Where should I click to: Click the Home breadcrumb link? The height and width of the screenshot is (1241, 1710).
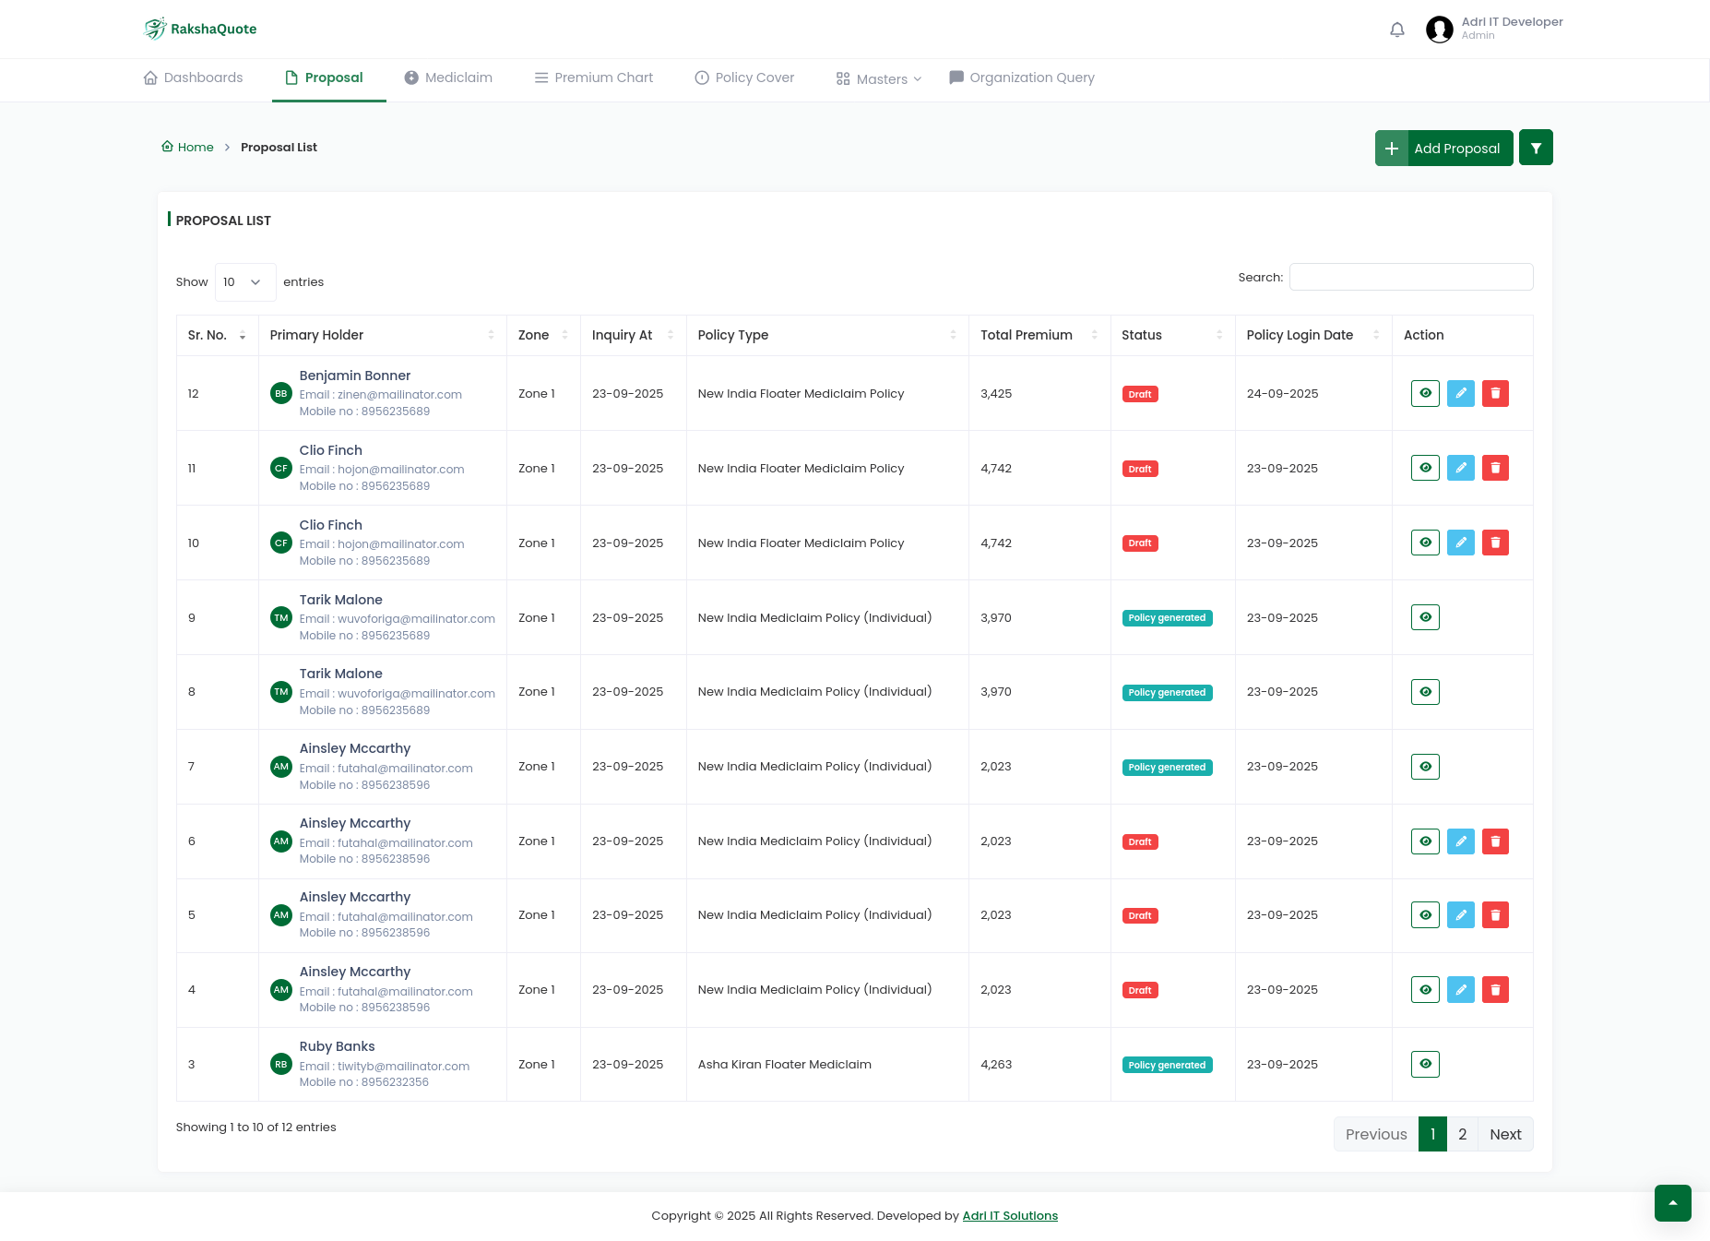[x=196, y=147]
